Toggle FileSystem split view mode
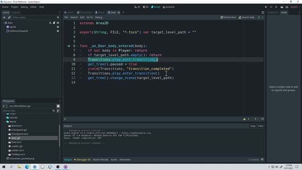Screen dimensions: 302x170 (x=58, y=106)
